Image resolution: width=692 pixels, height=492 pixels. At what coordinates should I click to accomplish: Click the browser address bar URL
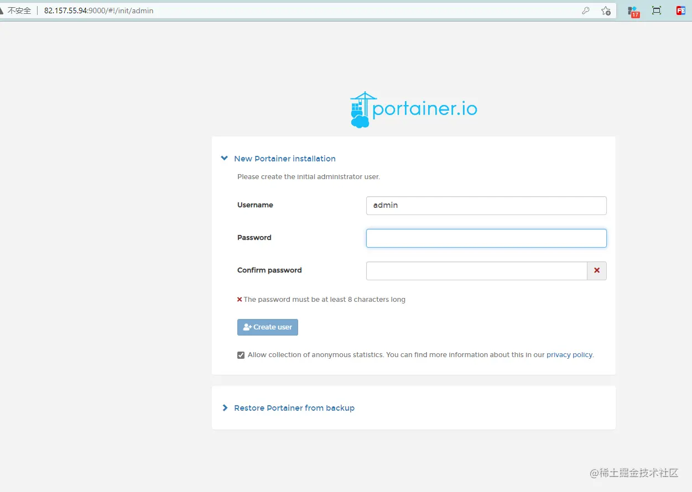point(98,11)
